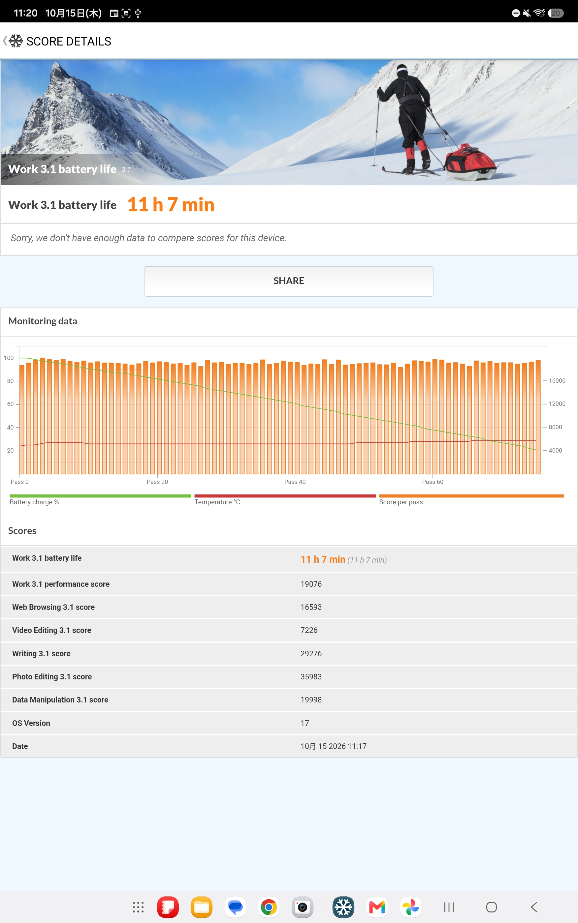This screenshot has height=923, width=578.
Task: Tap the Wi-Fi status icon
Action: 539,13
